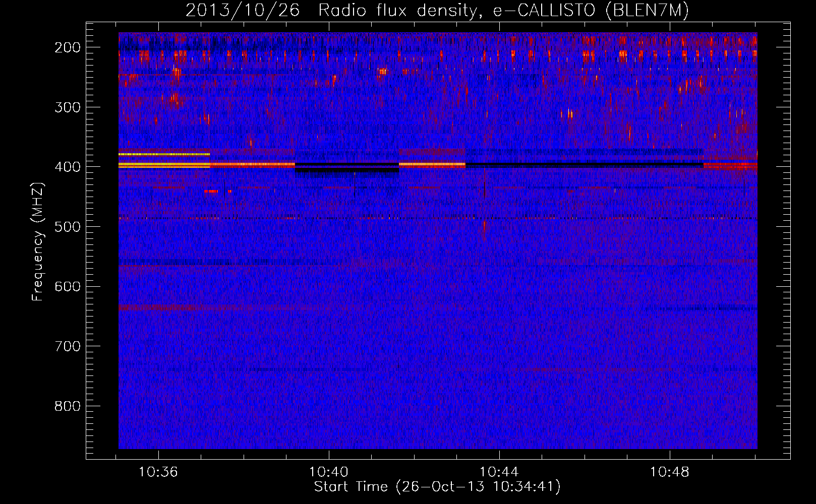Click the bright yellow band near 400 MHz
Viewport: 816px width, 504px height.
[x=164, y=165]
